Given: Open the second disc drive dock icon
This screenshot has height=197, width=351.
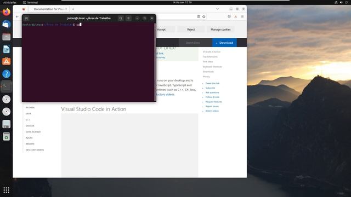Looking at the screenshot, I should coord(6,112).
